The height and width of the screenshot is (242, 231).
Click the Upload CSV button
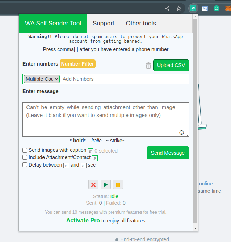[x=171, y=65]
